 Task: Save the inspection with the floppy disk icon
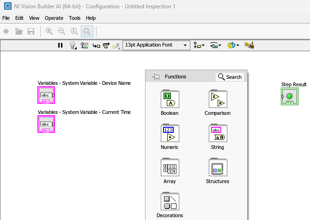click(31, 31)
